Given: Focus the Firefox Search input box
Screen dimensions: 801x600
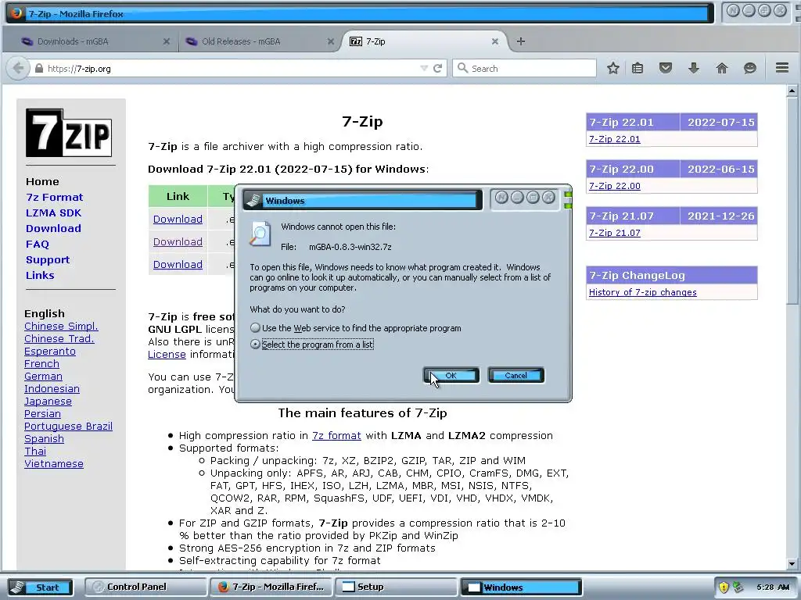Looking at the screenshot, I should click(524, 68).
